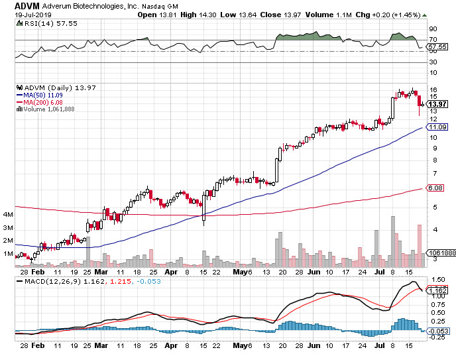456x354 pixels.
Task: Click the Low 13.64 value
Action: (239, 15)
